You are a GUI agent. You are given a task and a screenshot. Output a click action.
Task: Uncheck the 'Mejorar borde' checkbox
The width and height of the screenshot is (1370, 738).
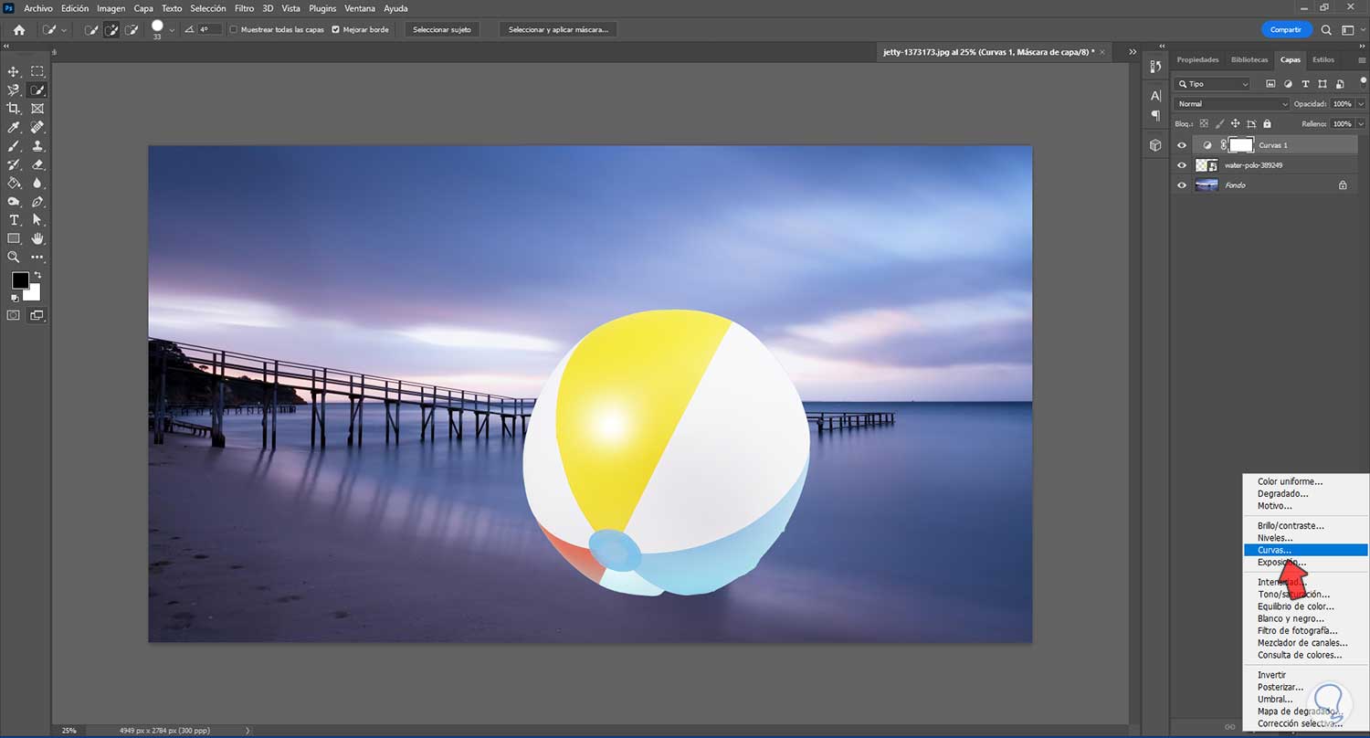335,30
